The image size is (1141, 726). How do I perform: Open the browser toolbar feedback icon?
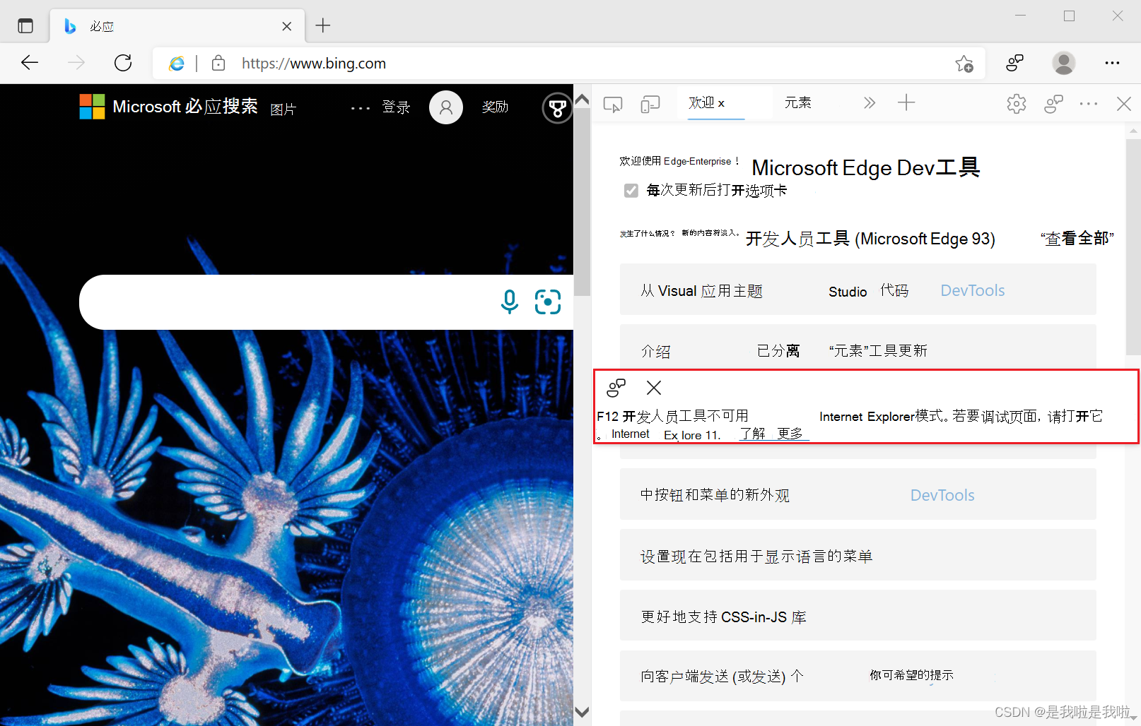[x=1015, y=63]
